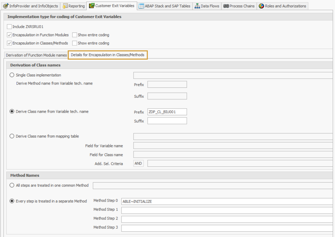
Task: Switch to Derivation of Function Module names tab
Action: 36,55
